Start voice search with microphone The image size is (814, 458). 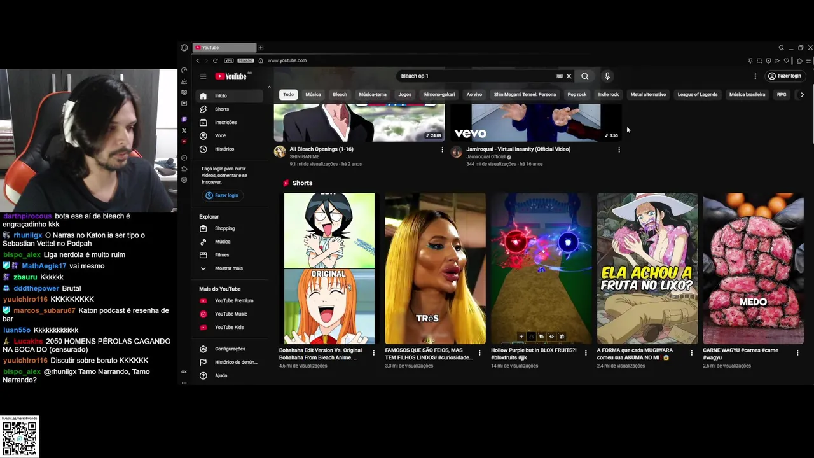607,76
